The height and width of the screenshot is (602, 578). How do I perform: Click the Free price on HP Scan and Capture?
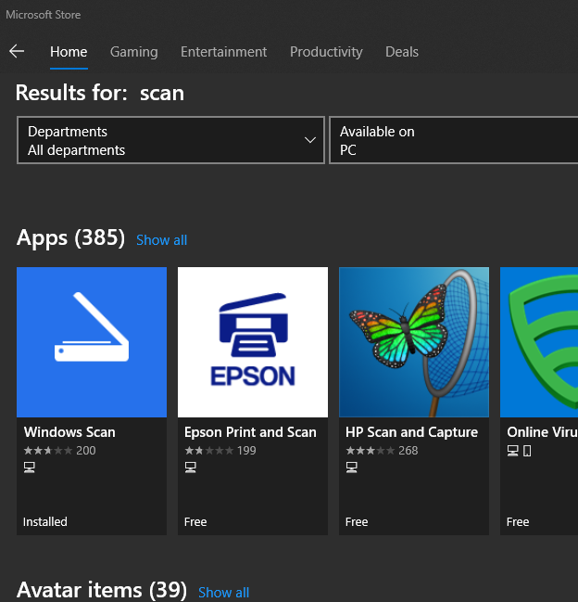pyautogui.click(x=357, y=521)
